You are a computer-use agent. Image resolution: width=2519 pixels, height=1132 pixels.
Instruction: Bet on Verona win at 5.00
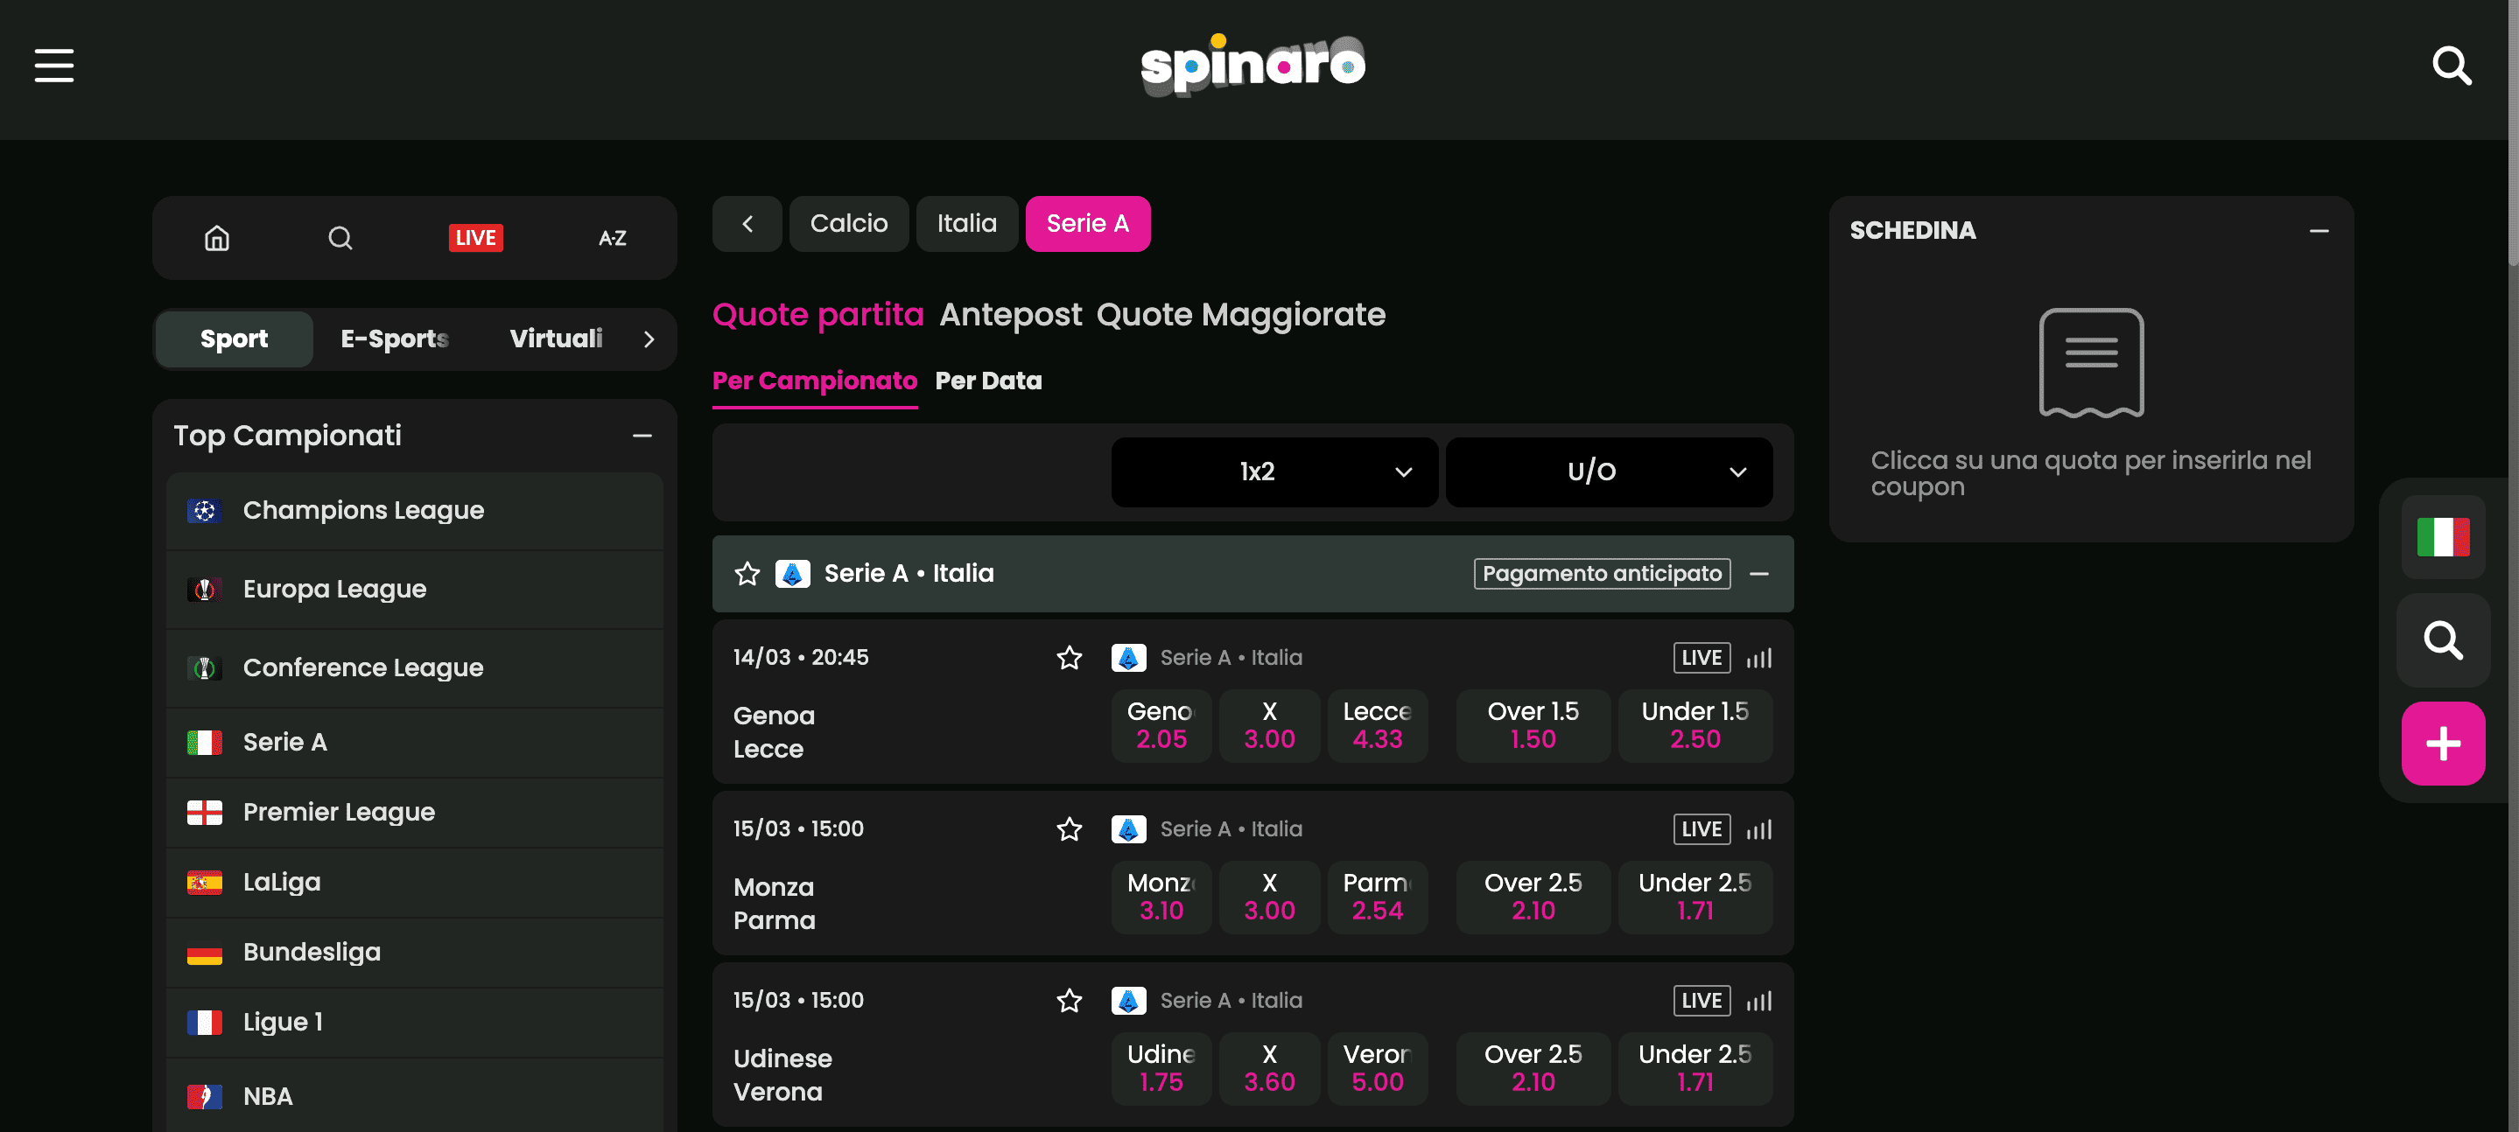coord(1377,1069)
